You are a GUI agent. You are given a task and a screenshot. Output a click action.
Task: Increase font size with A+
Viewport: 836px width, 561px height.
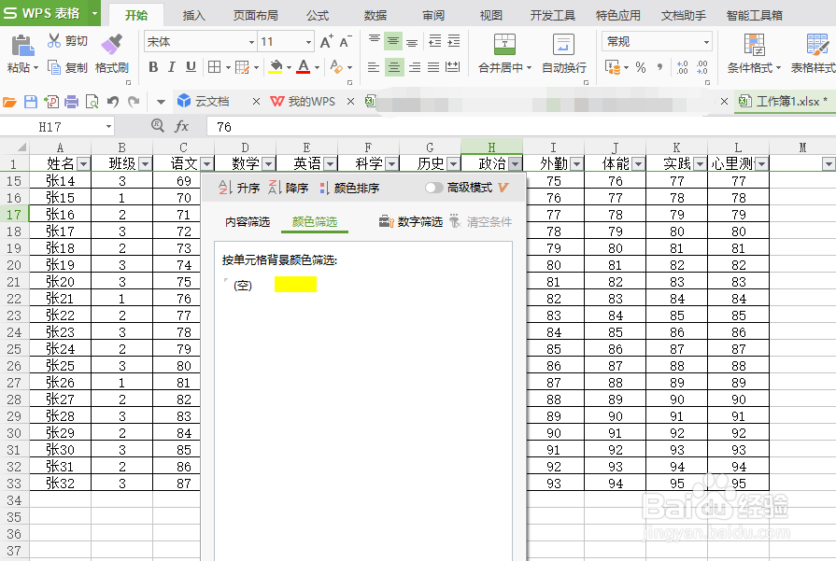(x=326, y=41)
